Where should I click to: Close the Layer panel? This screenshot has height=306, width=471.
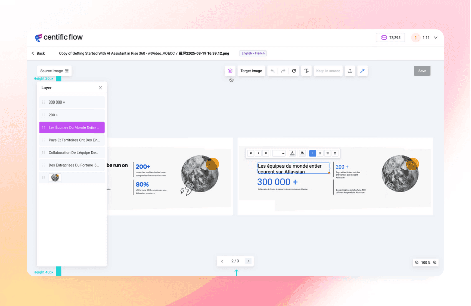pos(100,88)
